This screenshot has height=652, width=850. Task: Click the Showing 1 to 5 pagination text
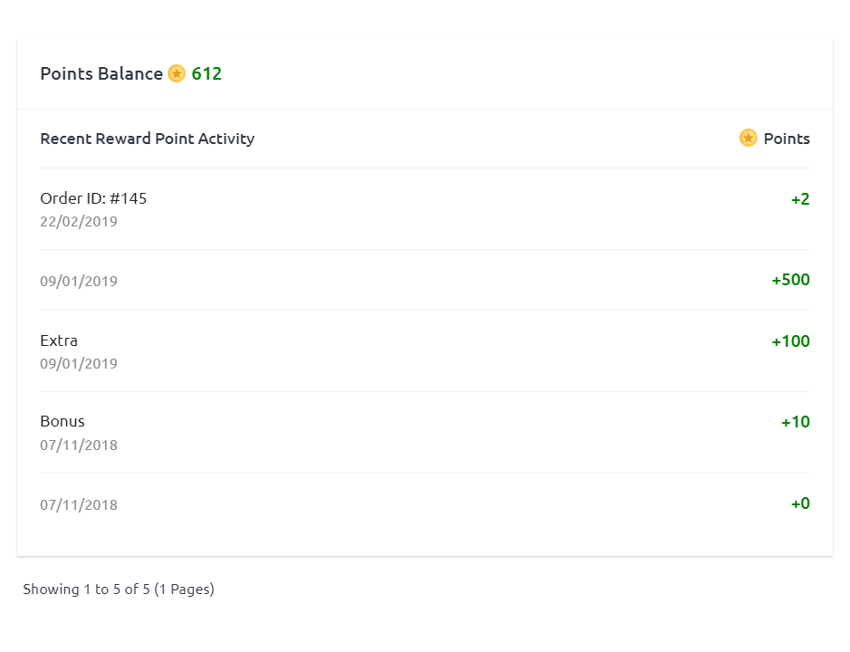(x=119, y=589)
